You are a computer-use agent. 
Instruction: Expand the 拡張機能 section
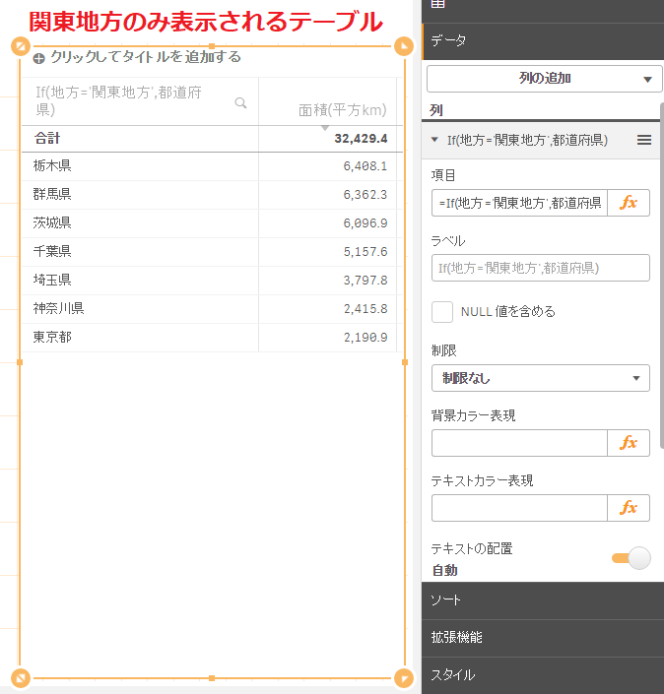tap(542, 637)
